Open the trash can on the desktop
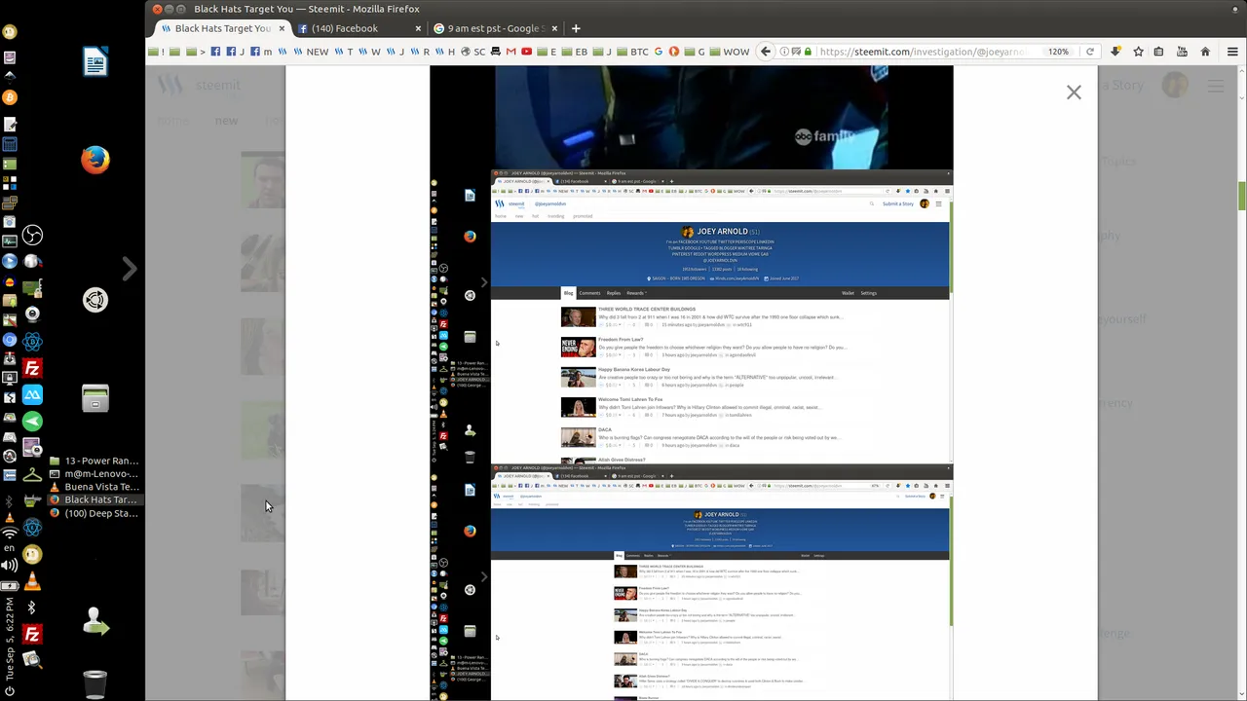Screen dimensions: 1247x701 point(94,685)
